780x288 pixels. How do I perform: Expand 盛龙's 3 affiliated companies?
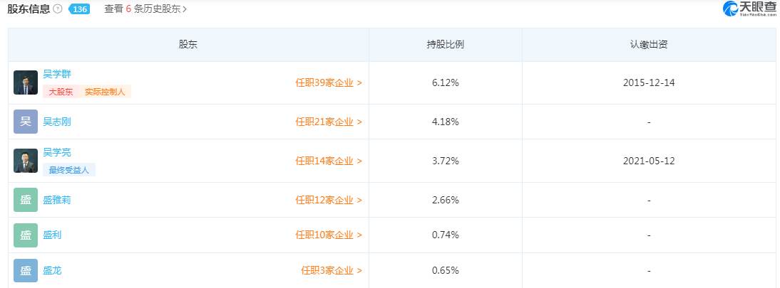332,270
